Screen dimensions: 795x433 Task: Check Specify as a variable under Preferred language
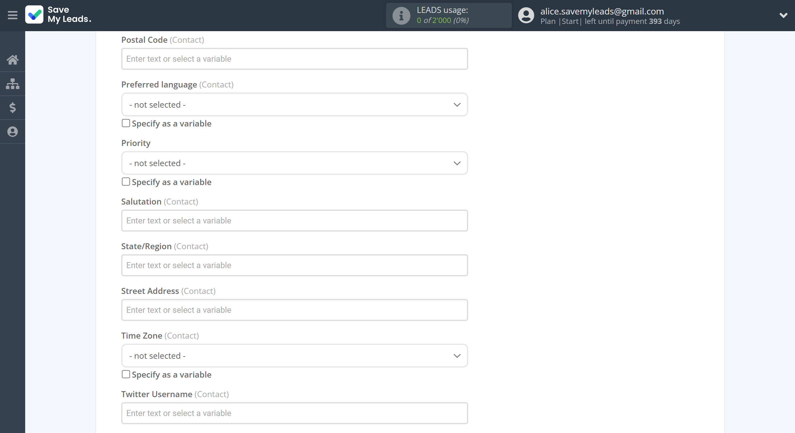coord(126,123)
